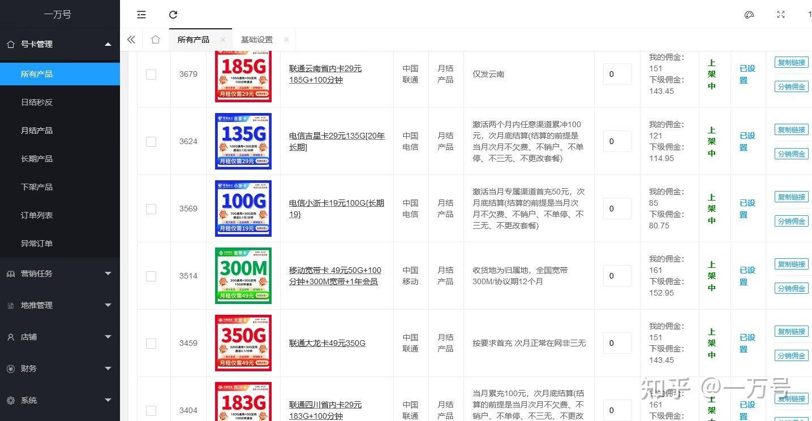Click 上架中 status for product 3569

pyautogui.click(x=712, y=209)
